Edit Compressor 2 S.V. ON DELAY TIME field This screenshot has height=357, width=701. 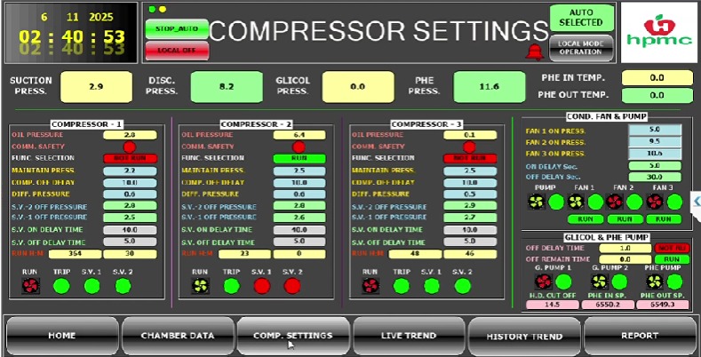(x=299, y=230)
